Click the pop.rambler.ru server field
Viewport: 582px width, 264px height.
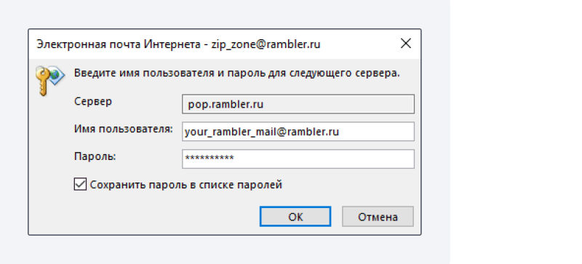[298, 104]
